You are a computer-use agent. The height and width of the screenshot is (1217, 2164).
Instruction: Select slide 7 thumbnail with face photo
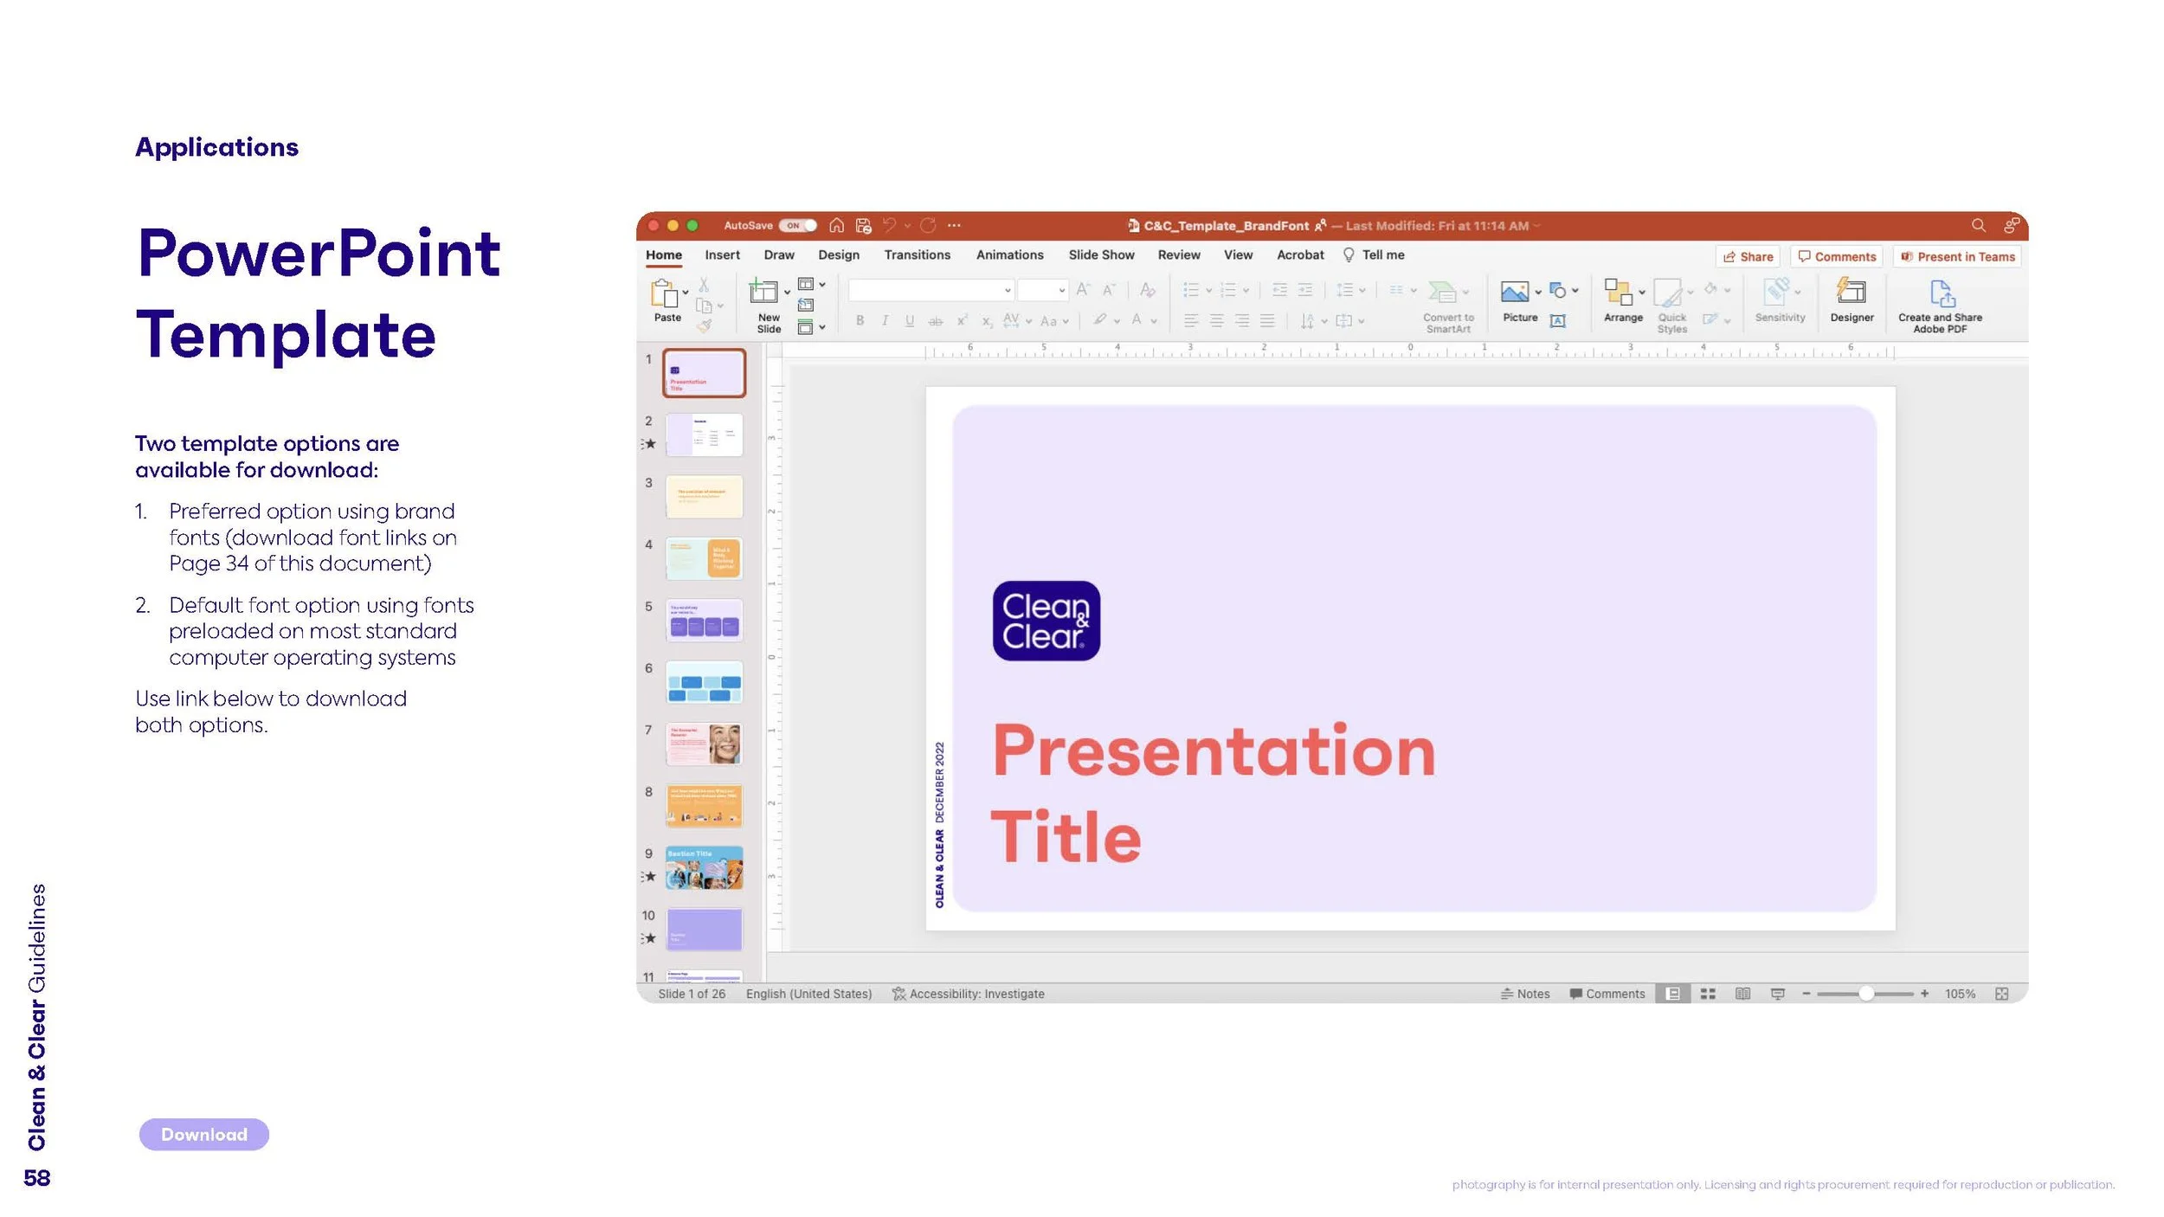point(704,744)
